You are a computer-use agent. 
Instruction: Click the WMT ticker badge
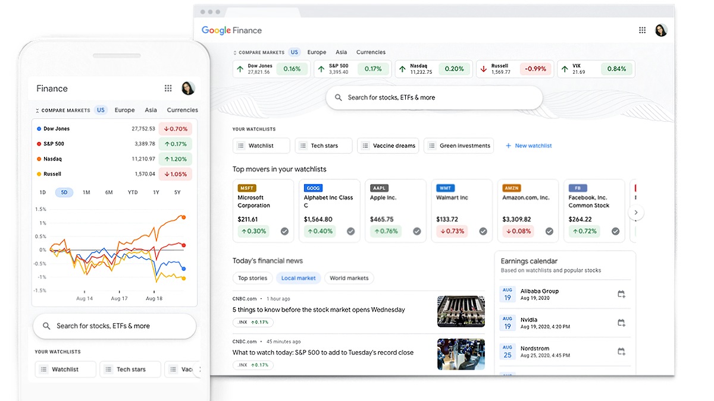[446, 188]
